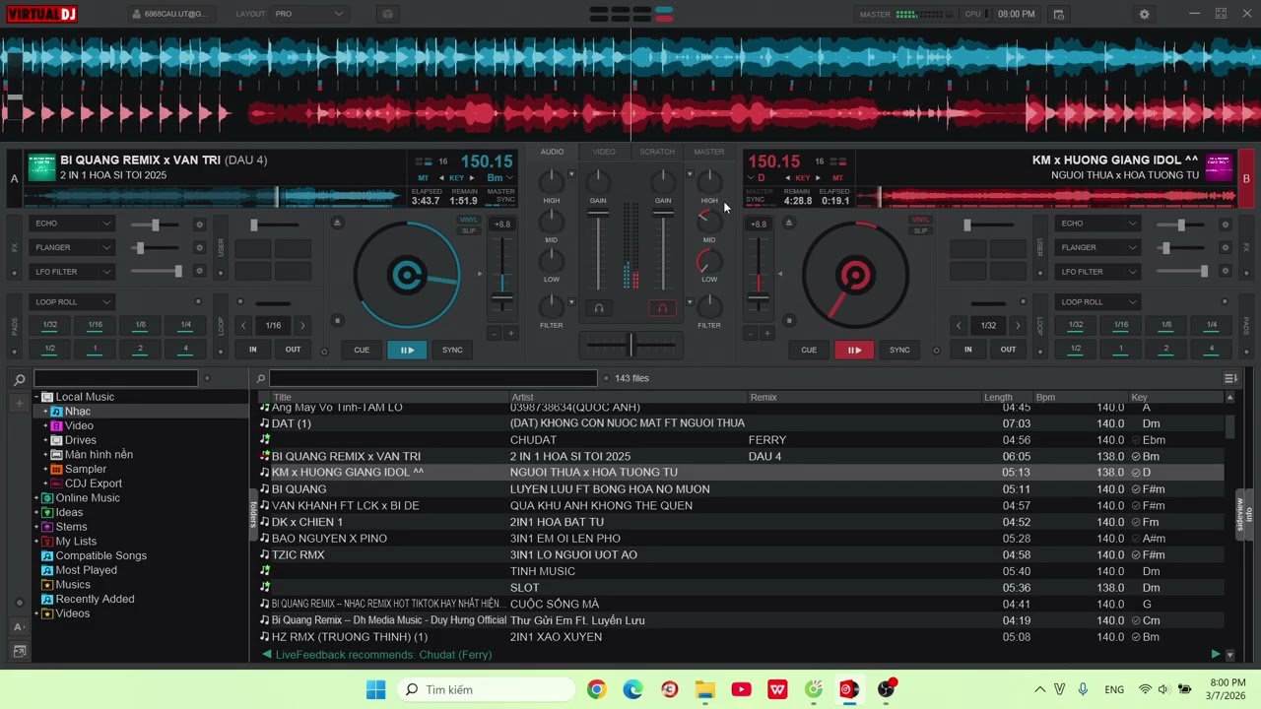This screenshot has height=709, width=1261.
Task: Open deck A ECHO effect settings gear
Action: click(199, 225)
